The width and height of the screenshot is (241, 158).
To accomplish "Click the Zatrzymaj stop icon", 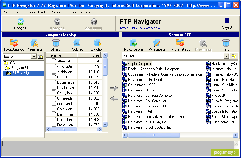I will [94, 22].
